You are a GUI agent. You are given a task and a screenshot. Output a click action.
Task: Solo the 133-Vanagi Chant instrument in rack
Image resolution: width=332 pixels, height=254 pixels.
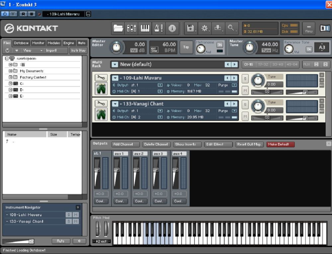pos(245,105)
